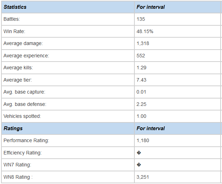This screenshot has width=222, height=184.
Task: Click the Average tier value 7.43
Action: 141,80
